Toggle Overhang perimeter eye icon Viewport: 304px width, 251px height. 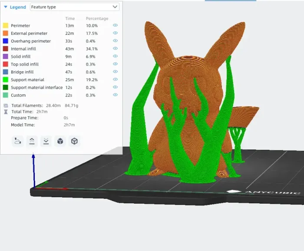115,41
